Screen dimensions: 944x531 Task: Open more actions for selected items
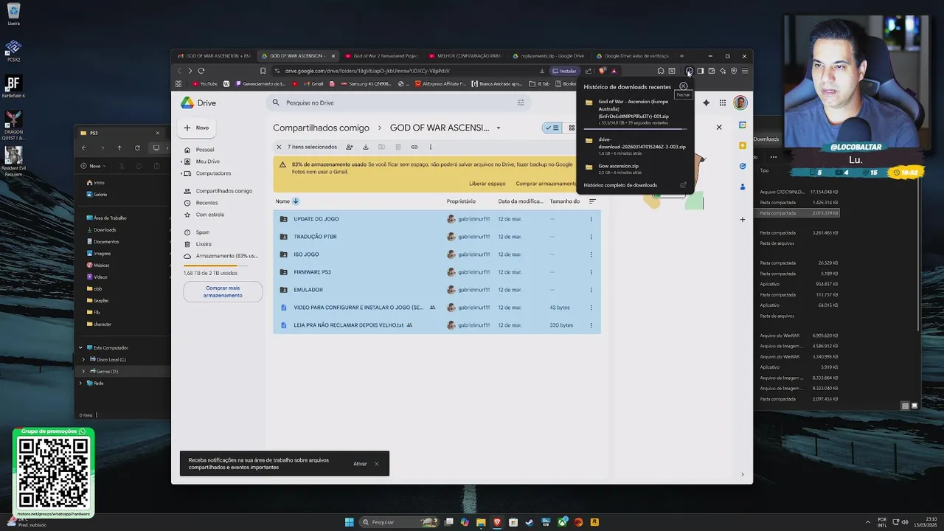click(x=431, y=147)
